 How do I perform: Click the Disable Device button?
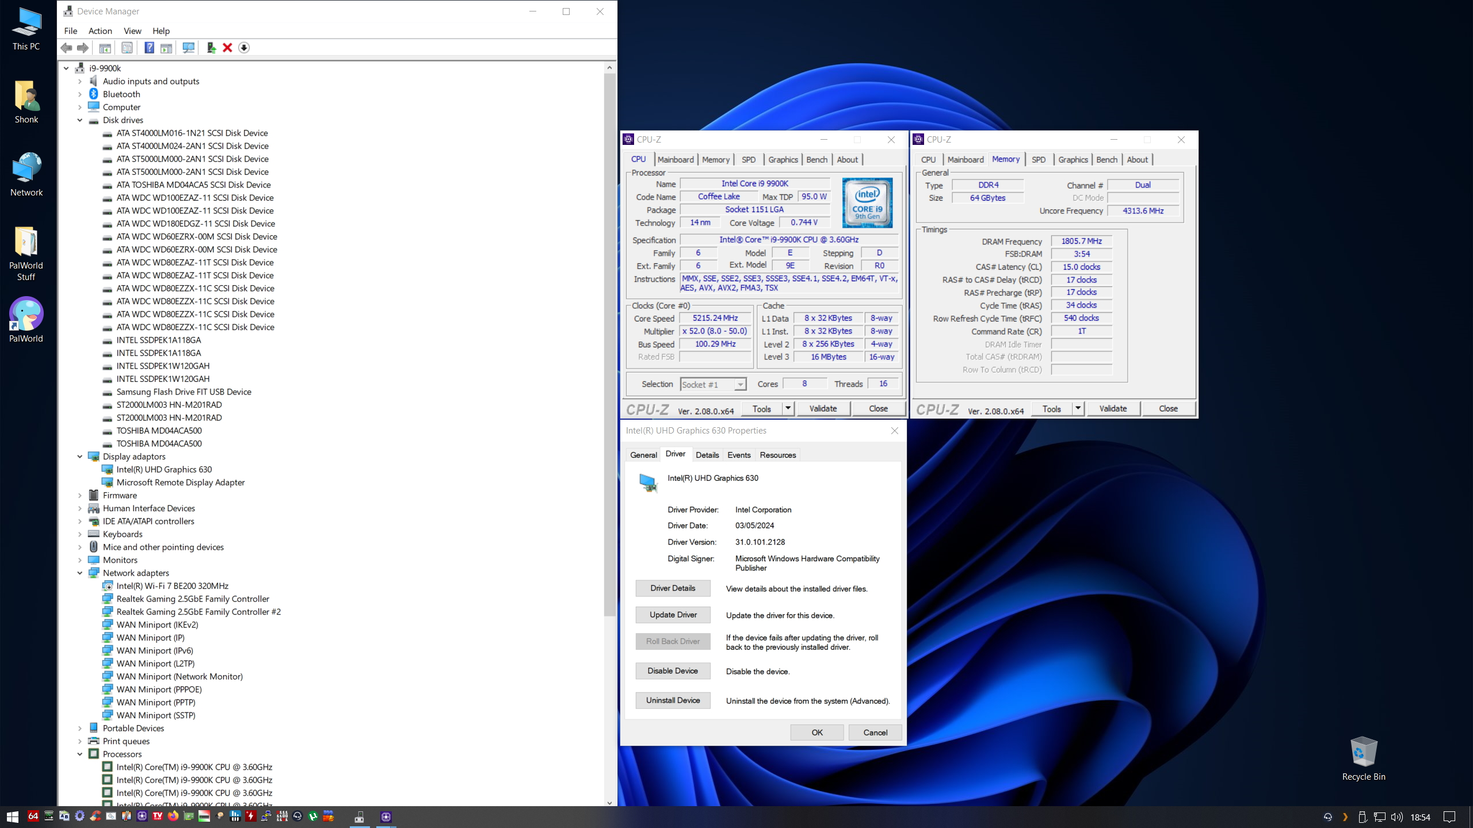pyautogui.click(x=673, y=671)
